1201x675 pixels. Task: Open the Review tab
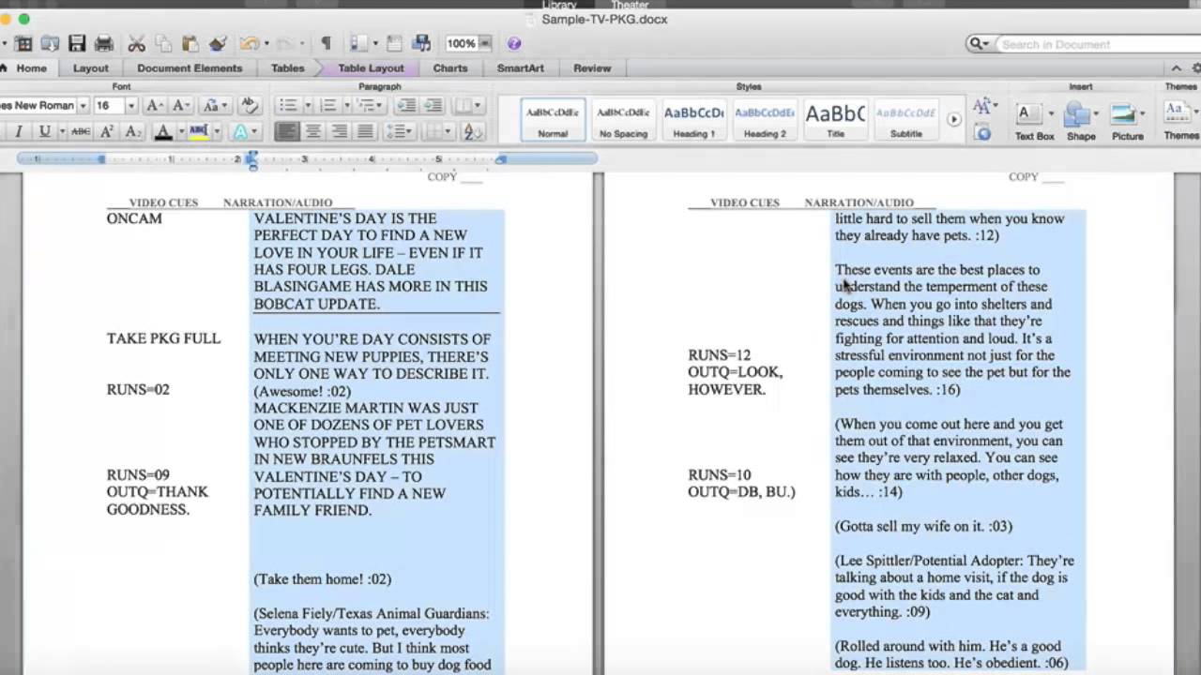click(x=592, y=67)
